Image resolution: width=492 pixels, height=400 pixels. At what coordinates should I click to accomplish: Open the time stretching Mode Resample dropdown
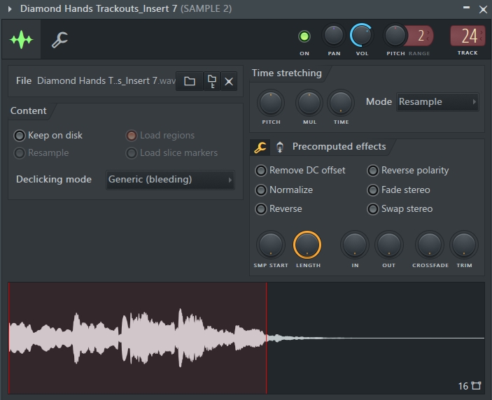(437, 102)
